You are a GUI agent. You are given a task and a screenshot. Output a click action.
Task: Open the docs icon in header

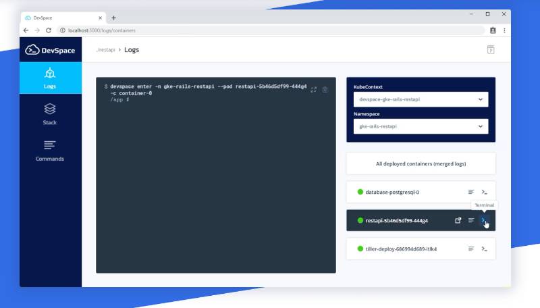(491, 49)
